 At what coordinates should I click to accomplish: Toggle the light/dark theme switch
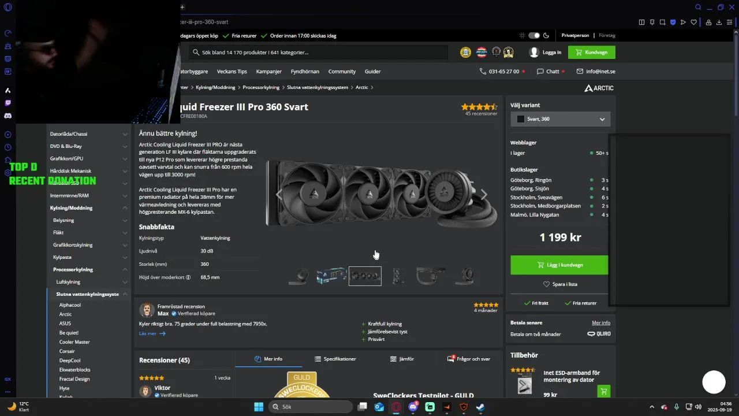pyautogui.click(x=534, y=35)
